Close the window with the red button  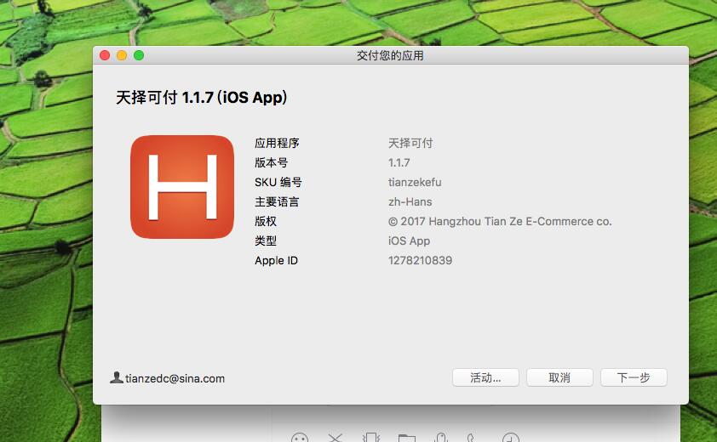tap(105, 55)
